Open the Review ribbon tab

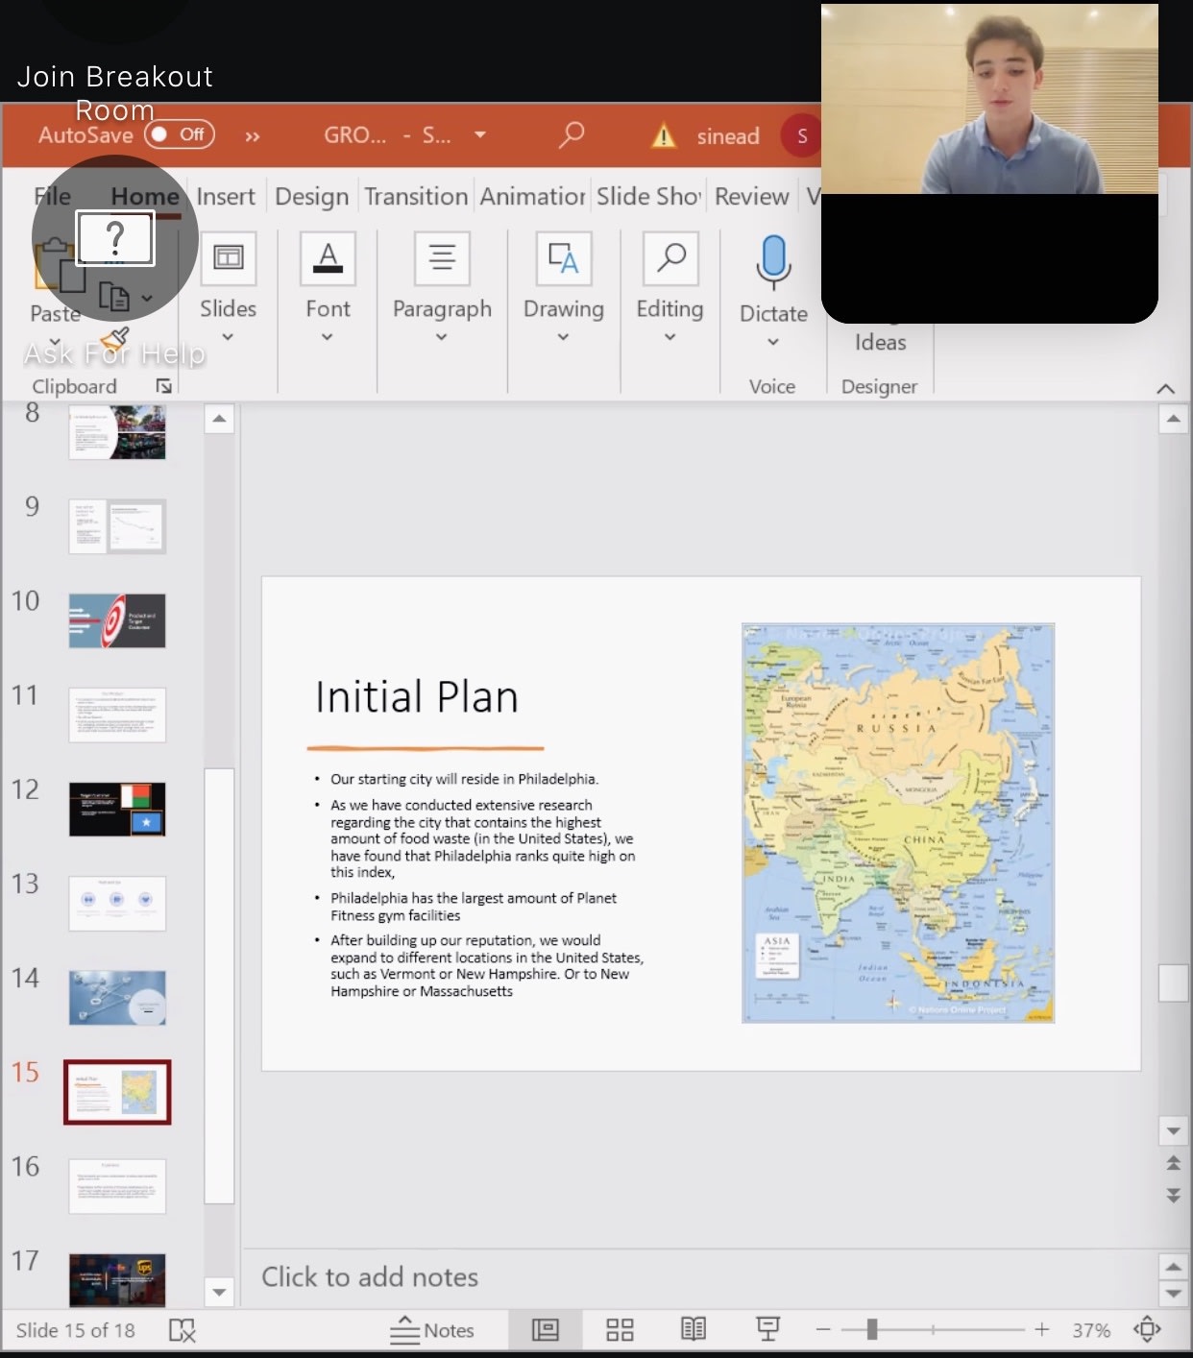point(751,196)
